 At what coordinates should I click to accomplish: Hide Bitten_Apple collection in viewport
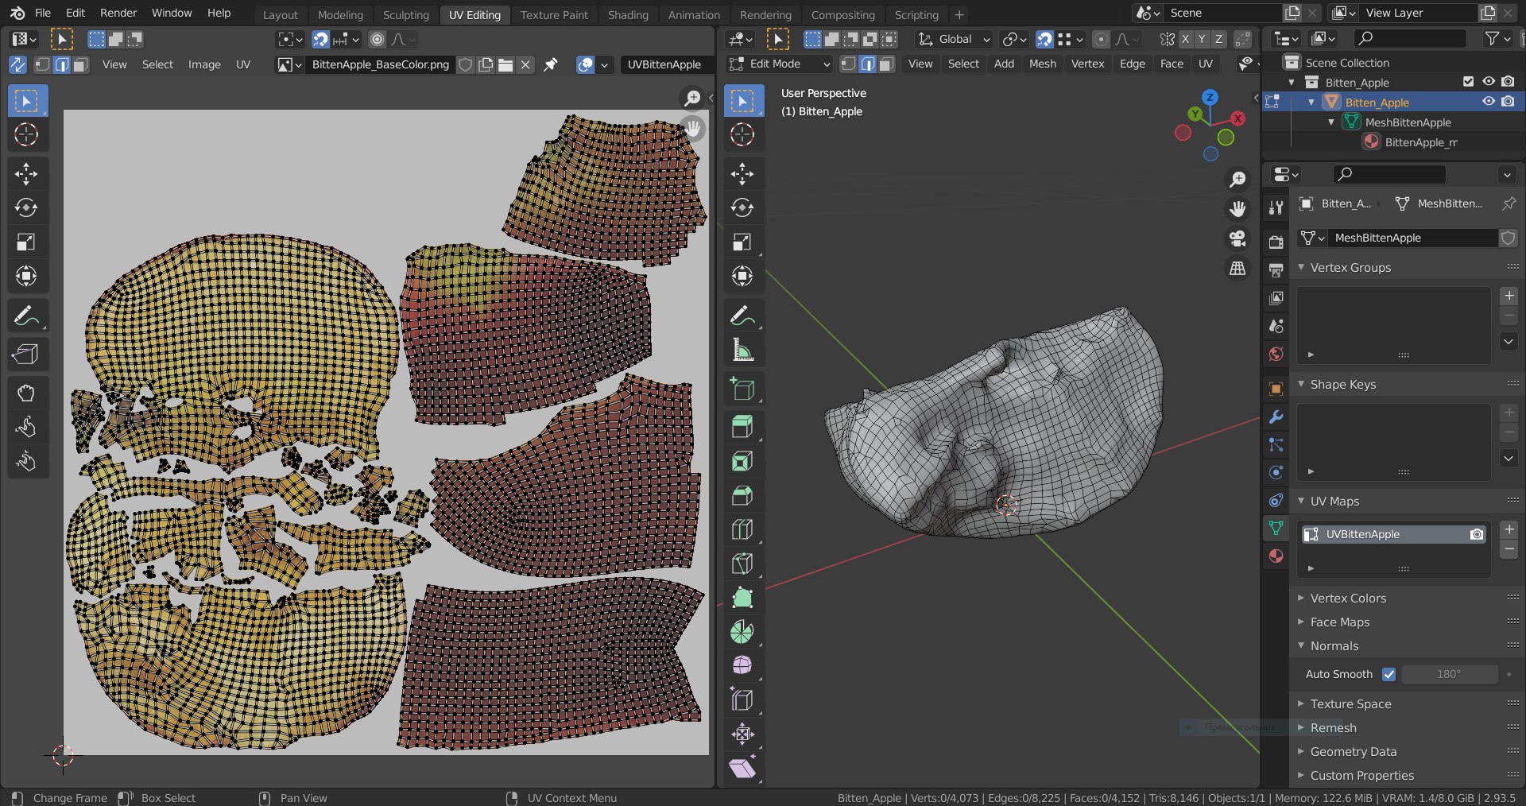point(1488,82)
